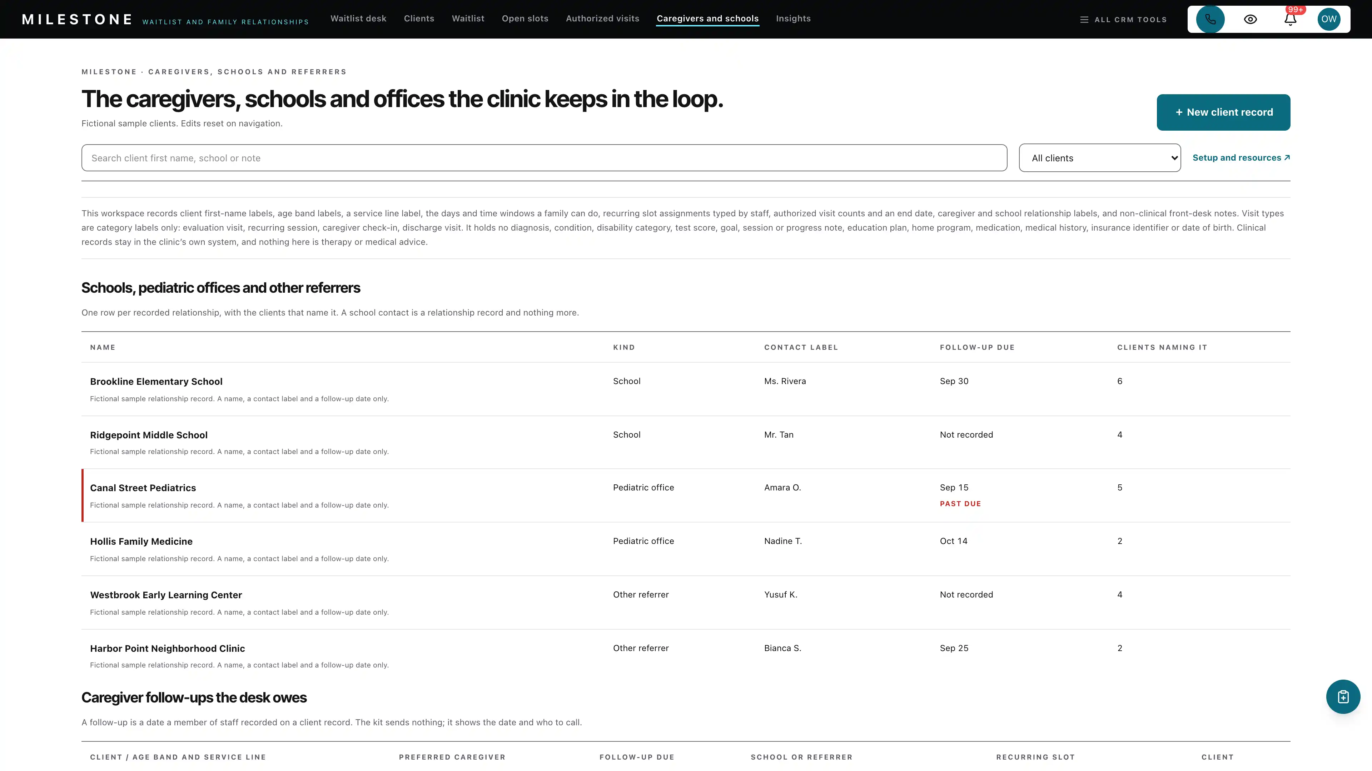Go to the Clients tab

point(419,19)
